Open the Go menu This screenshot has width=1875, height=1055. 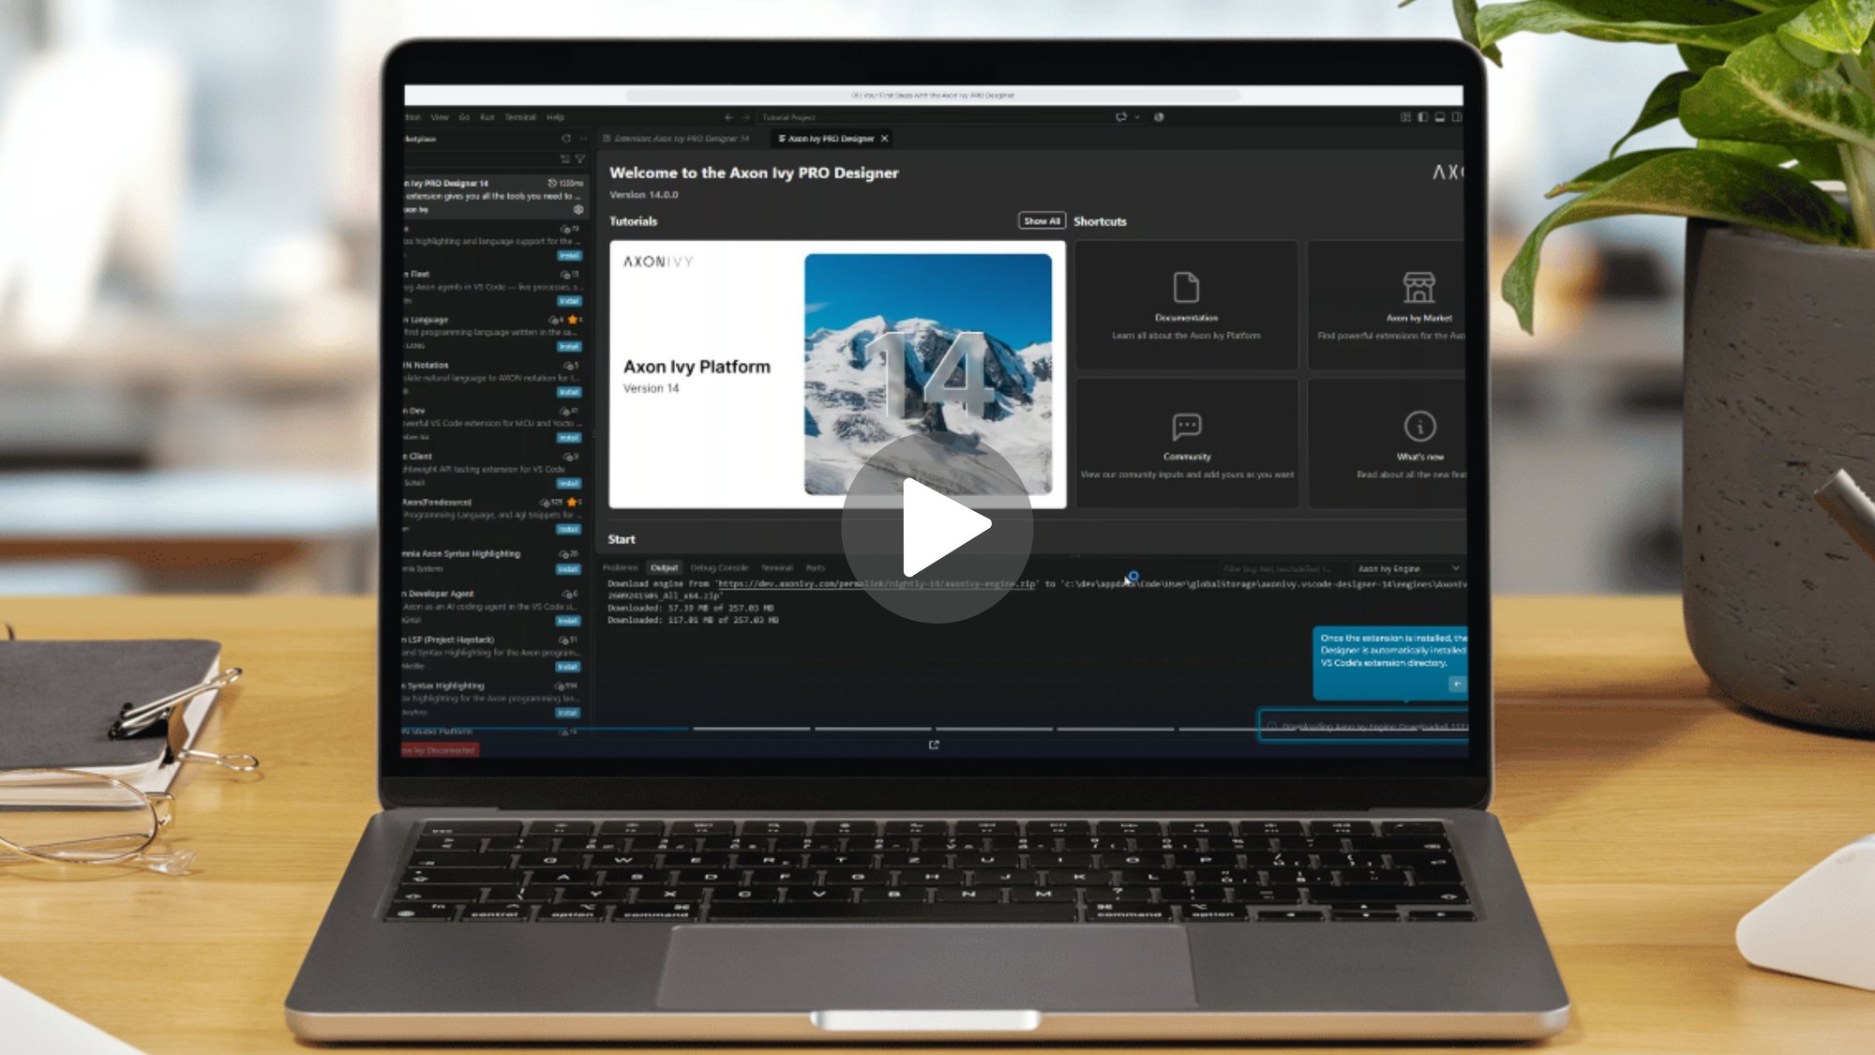(x=464, y=117)
